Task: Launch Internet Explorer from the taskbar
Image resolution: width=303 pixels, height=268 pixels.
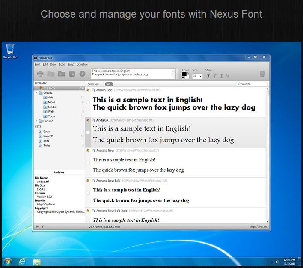Action: pos(22,262)
